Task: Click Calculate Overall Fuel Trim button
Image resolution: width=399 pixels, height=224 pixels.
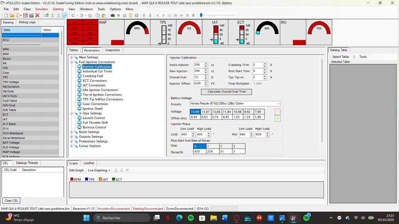Action: click(x=227, y=92)
